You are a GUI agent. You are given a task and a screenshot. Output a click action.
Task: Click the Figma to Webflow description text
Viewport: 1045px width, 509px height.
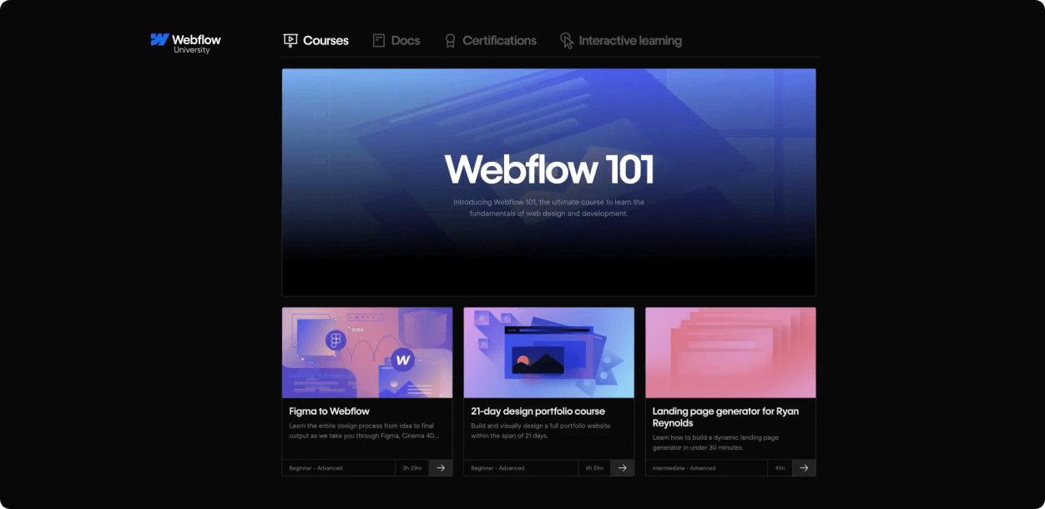[x=364, y=431]
